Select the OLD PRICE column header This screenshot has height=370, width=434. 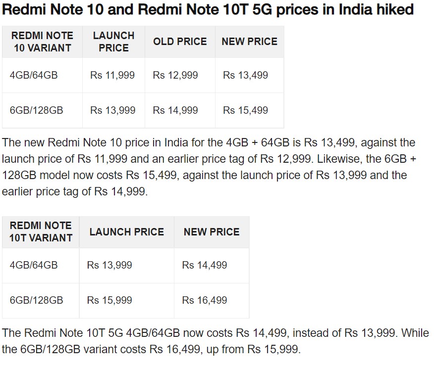180,42
